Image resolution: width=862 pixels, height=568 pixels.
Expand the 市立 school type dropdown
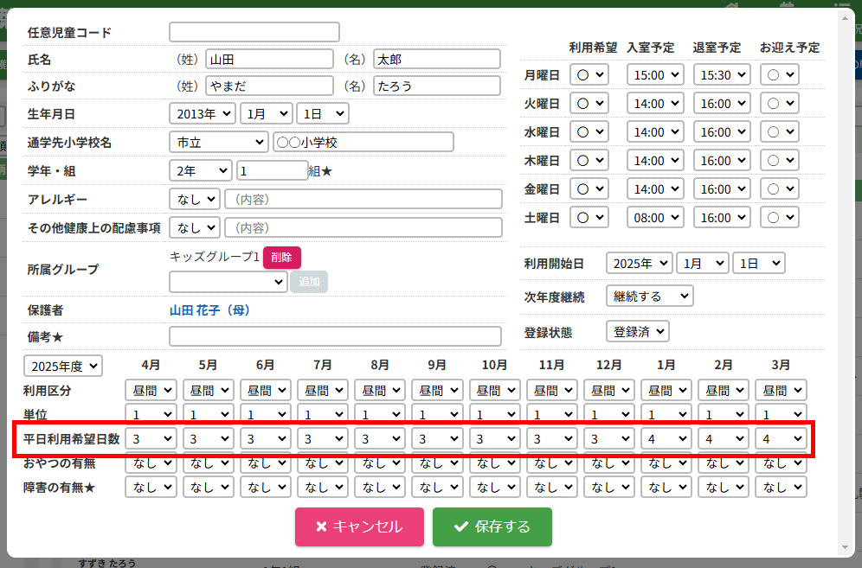218,142
